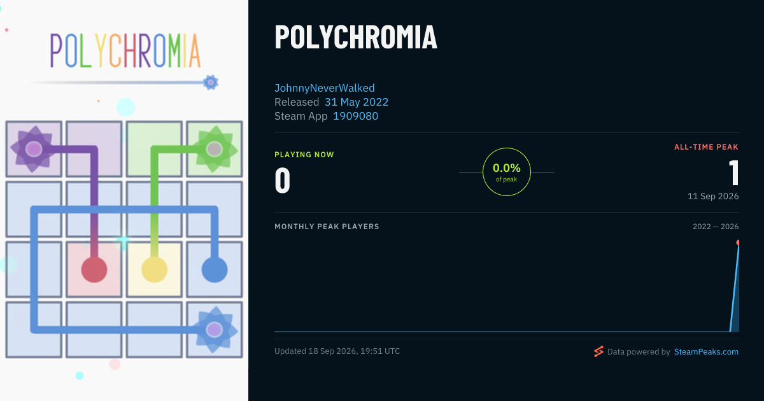Click the small blue flower beside the title underline
The height and width of the screenshot is (401, 764).
point(211,82)
